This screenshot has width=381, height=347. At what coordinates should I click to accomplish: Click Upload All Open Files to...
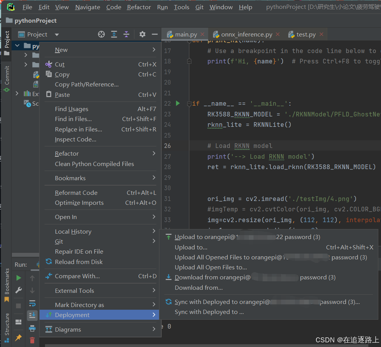tap(269, 267)
